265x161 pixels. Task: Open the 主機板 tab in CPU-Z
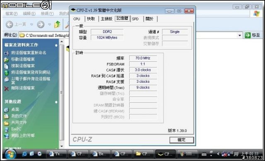click(x=106, y=19)
